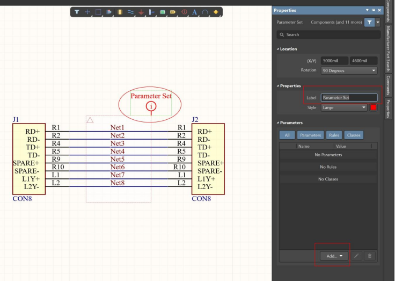395x281 pixels.
Task: Click CON8 comment under J2
Action: (201, 199)
